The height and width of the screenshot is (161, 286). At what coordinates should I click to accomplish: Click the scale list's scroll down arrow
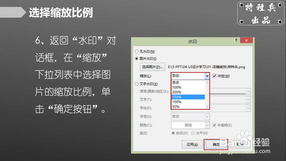pyautogui.click(x=207, y=107)
